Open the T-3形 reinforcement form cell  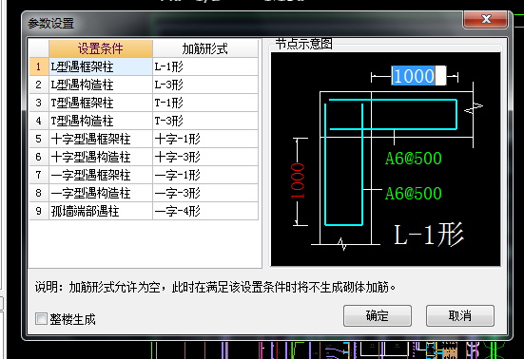click(205, 121)
